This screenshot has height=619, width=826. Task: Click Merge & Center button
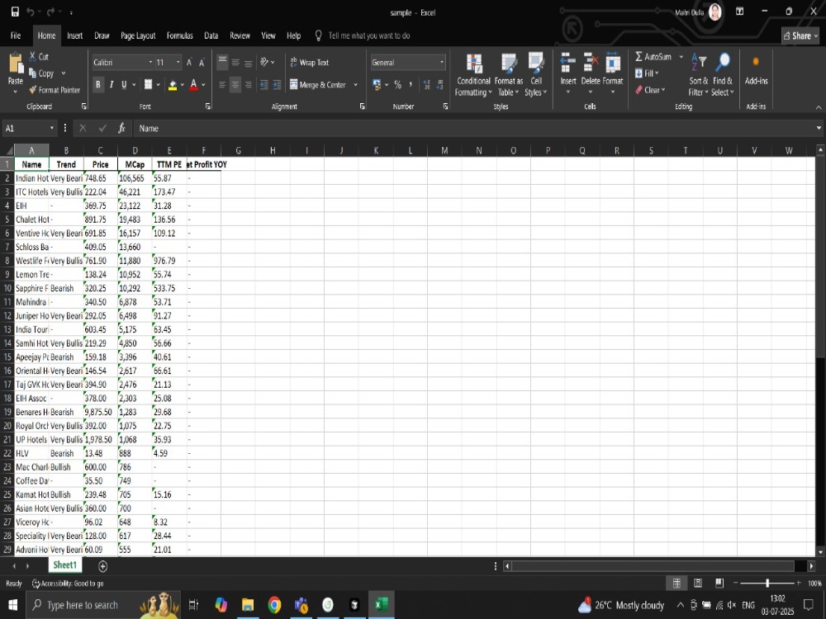tap(318, 85)
